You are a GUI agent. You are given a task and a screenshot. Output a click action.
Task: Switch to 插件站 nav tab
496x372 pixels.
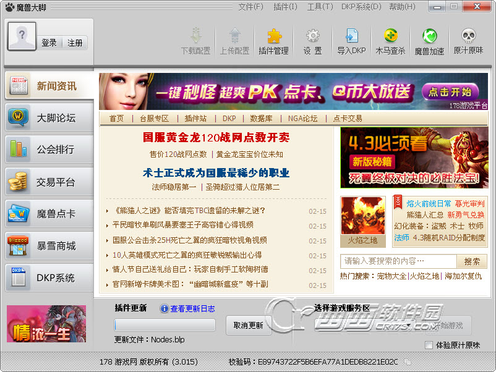click(x=195, y=119)
